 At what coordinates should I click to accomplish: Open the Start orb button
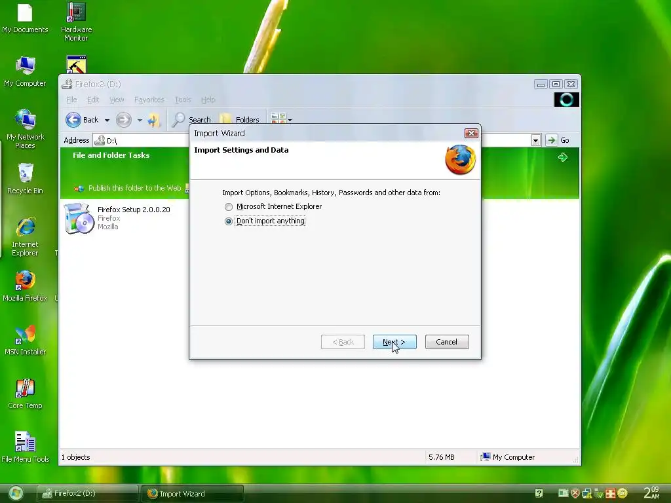[x=16, y=493]
